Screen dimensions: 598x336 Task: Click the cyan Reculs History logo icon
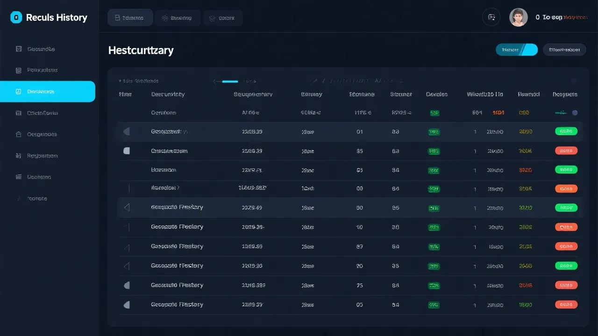point(16,18)
